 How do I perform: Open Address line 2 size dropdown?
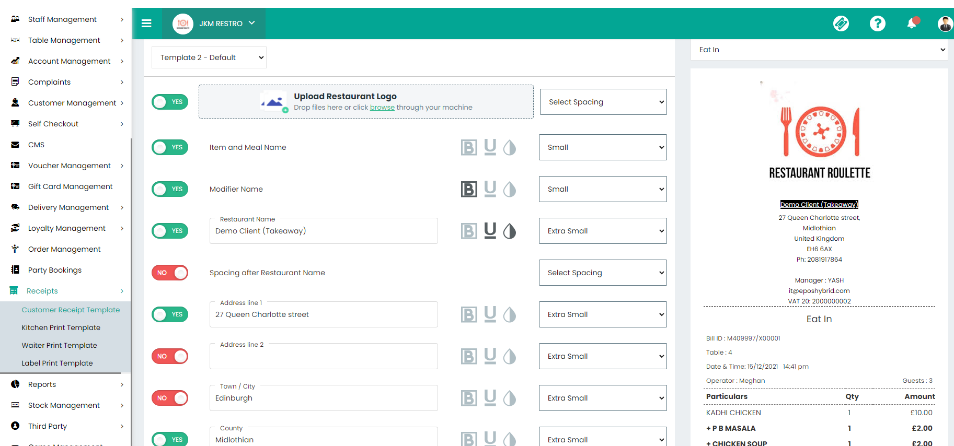point(603,356)
